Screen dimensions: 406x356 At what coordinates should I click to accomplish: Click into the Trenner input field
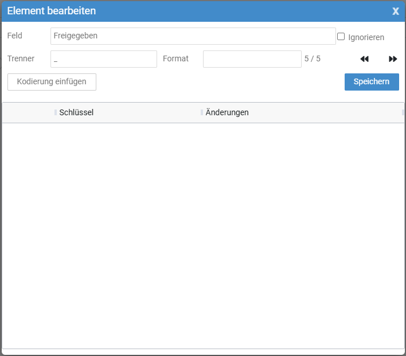(104, 59)
